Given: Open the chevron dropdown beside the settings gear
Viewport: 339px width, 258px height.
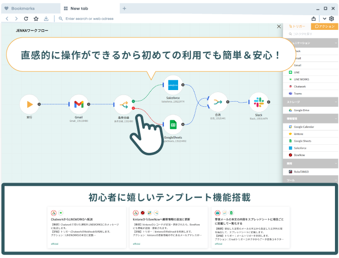Looking at the screenshot, I should (x=324, y=19).
